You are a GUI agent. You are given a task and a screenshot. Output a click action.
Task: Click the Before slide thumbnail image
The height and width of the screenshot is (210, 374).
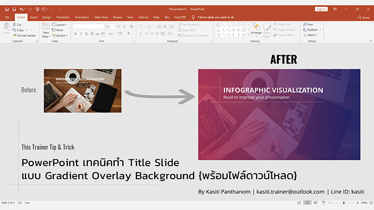click(82, 91)
